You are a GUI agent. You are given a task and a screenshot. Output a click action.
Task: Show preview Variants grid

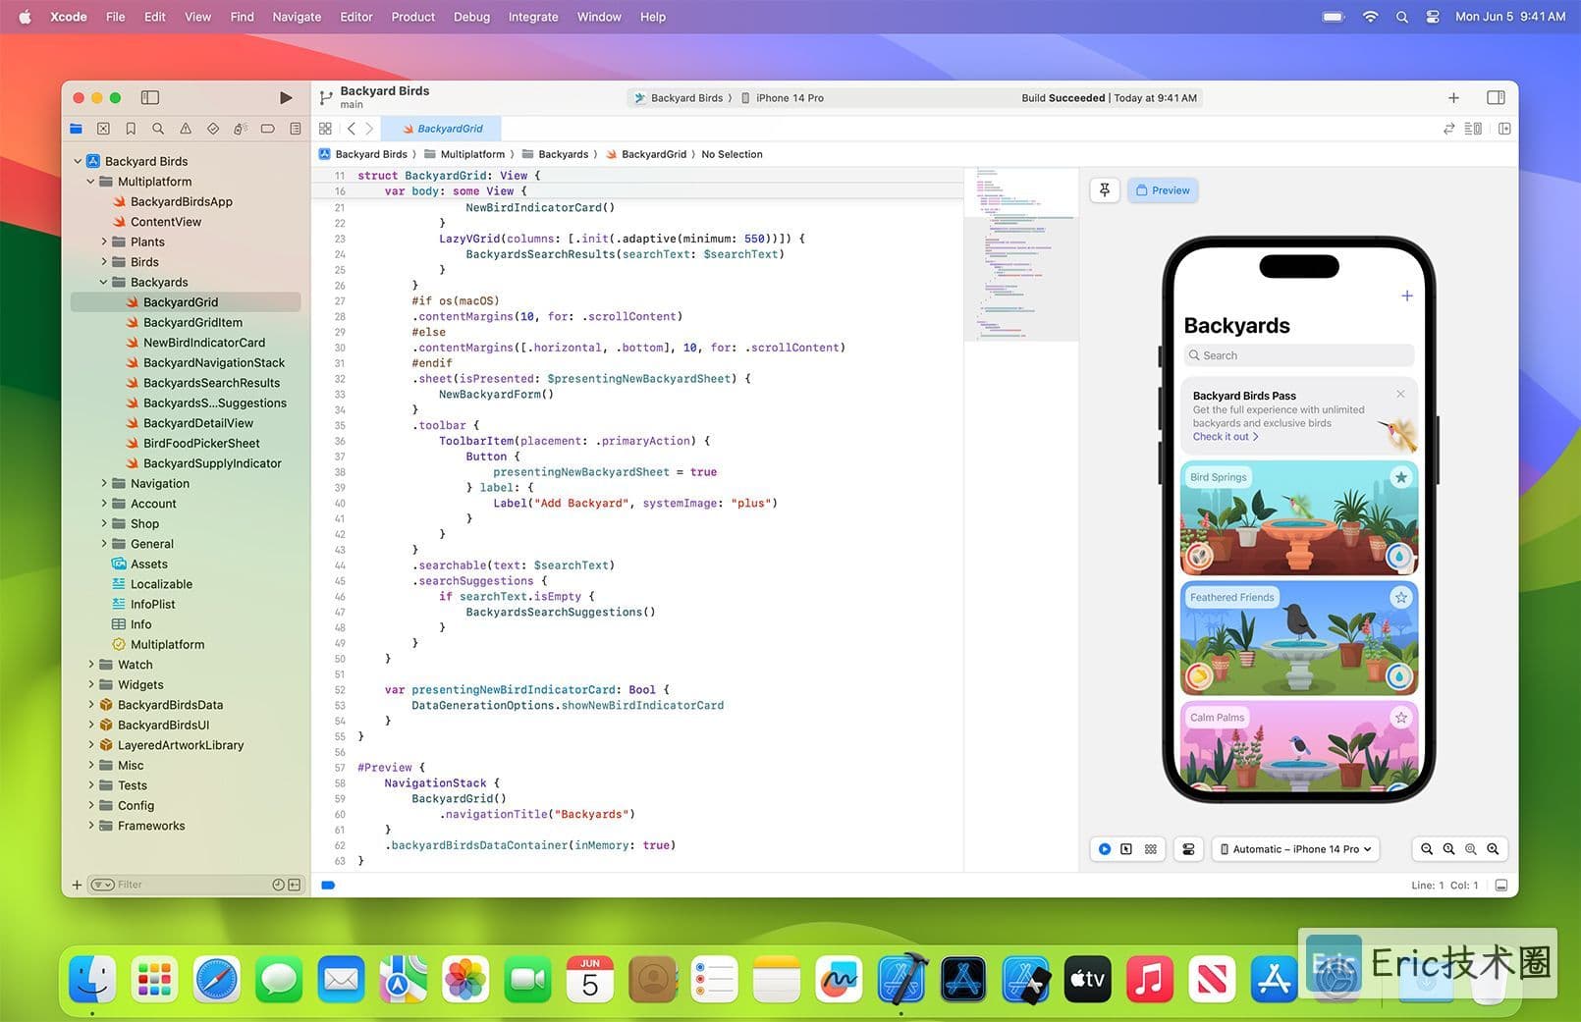click(x=1151, y=849)
